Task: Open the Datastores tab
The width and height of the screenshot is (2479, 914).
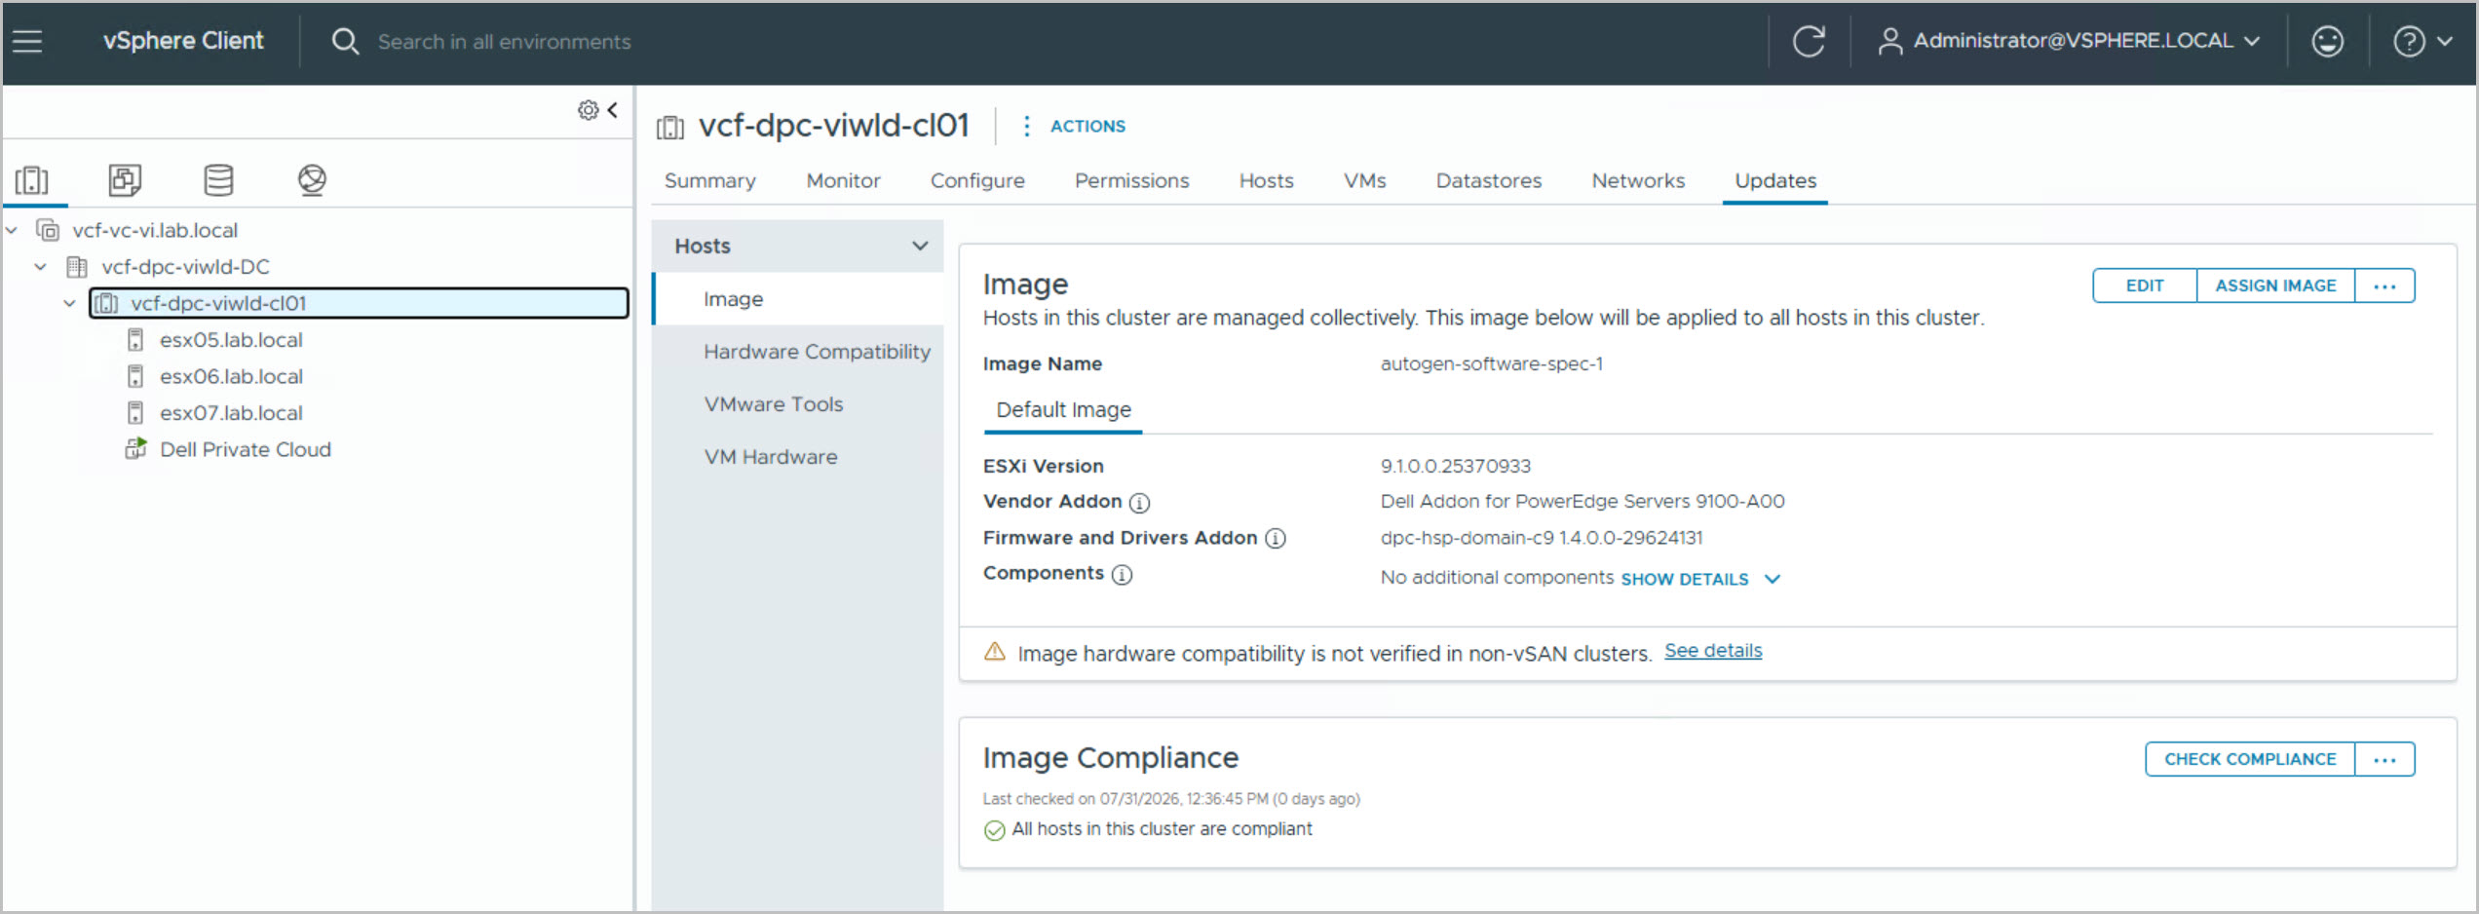Action: coord(1488,180)
